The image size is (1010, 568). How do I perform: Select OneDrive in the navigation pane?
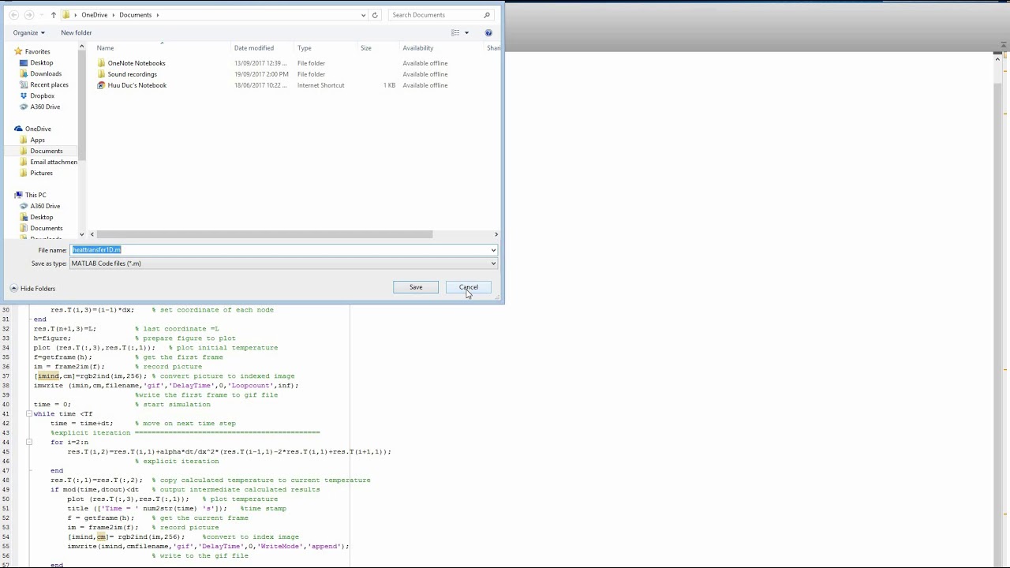38,129
